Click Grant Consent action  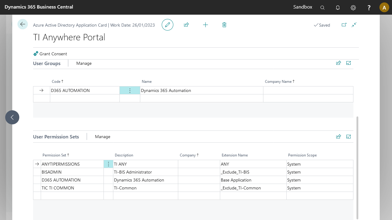(50, 54)
